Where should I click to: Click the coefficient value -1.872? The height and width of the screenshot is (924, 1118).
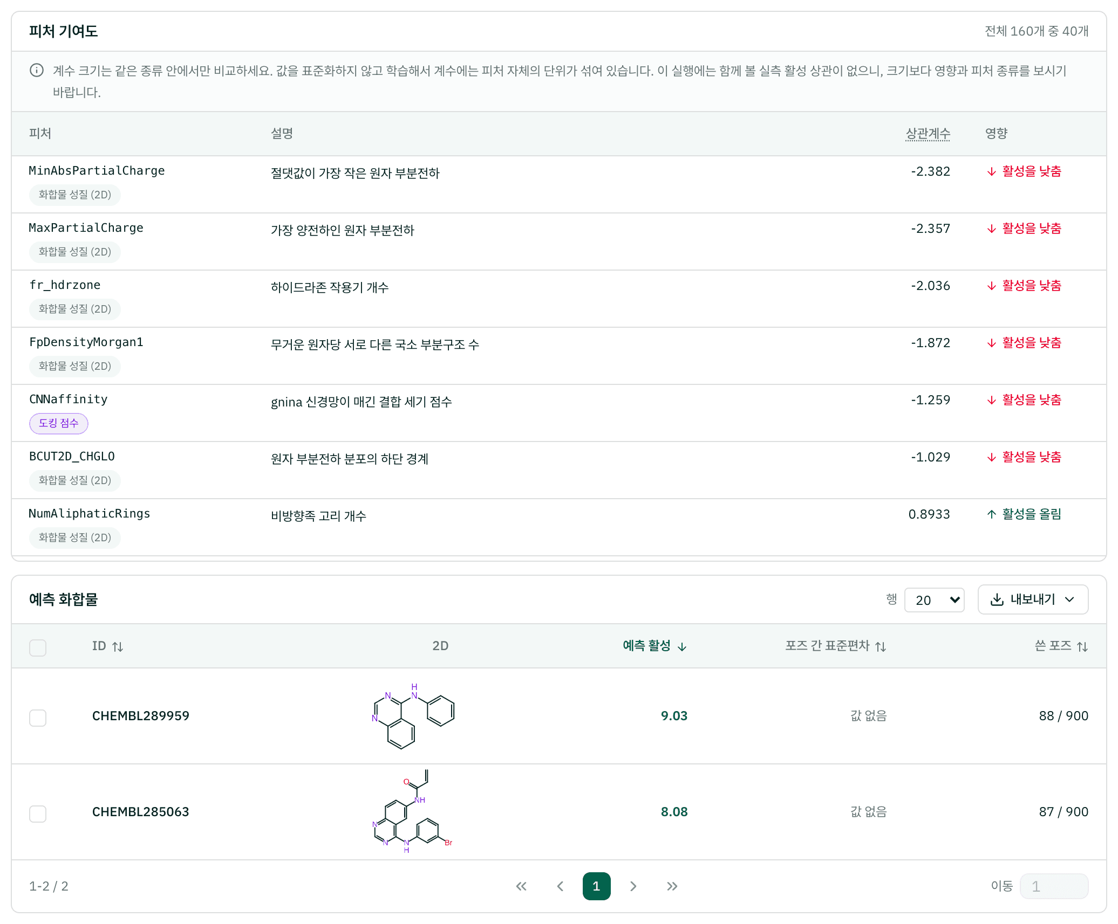[x=930, y=343]
